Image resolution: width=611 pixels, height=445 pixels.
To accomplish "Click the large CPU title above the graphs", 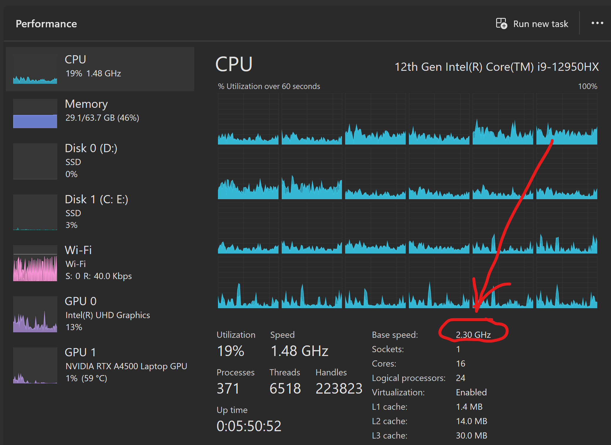I will 234,64.
